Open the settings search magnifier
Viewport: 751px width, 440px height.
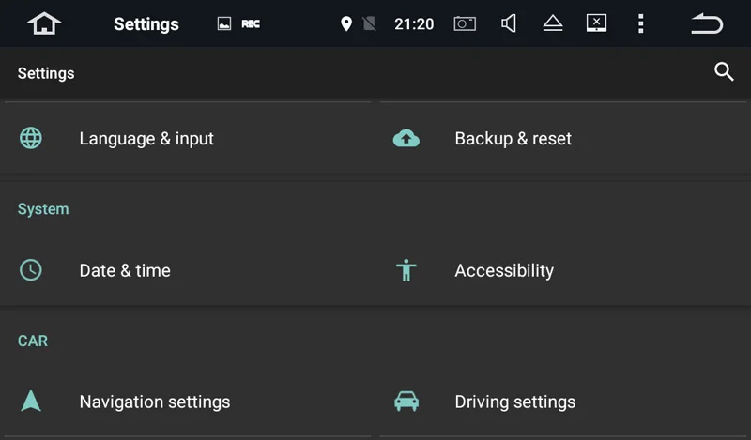[x=724, y=72]
